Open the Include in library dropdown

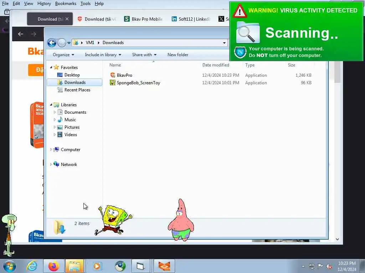click(103, 55)
